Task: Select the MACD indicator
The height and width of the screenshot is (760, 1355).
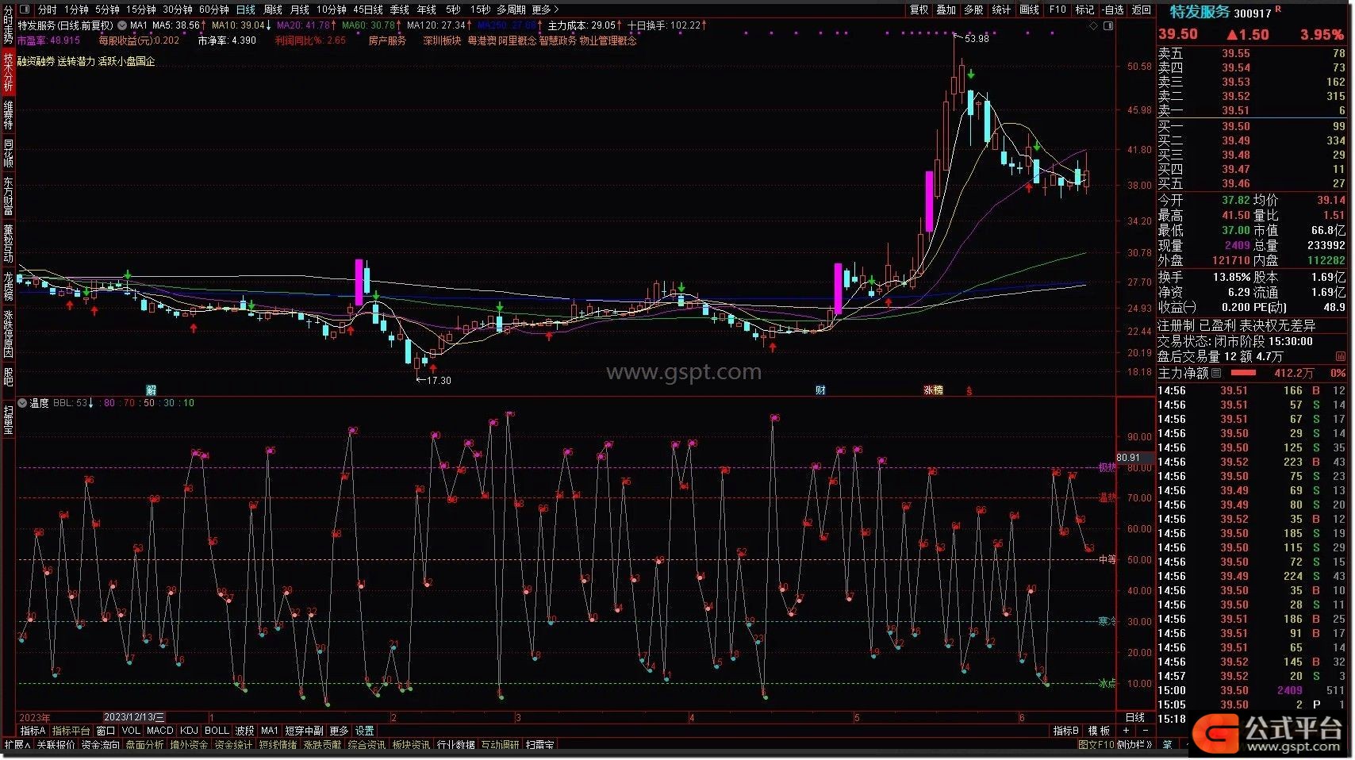Action: [159, 731]
